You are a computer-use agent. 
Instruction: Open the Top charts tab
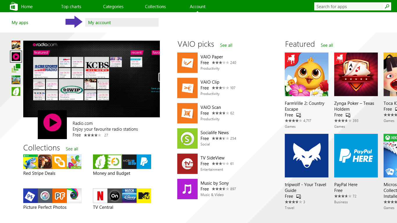coord(71,6)
